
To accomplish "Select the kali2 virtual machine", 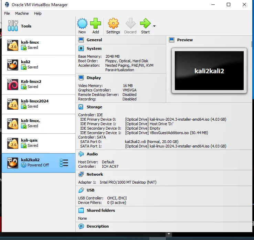I will (x=39, y=65).
